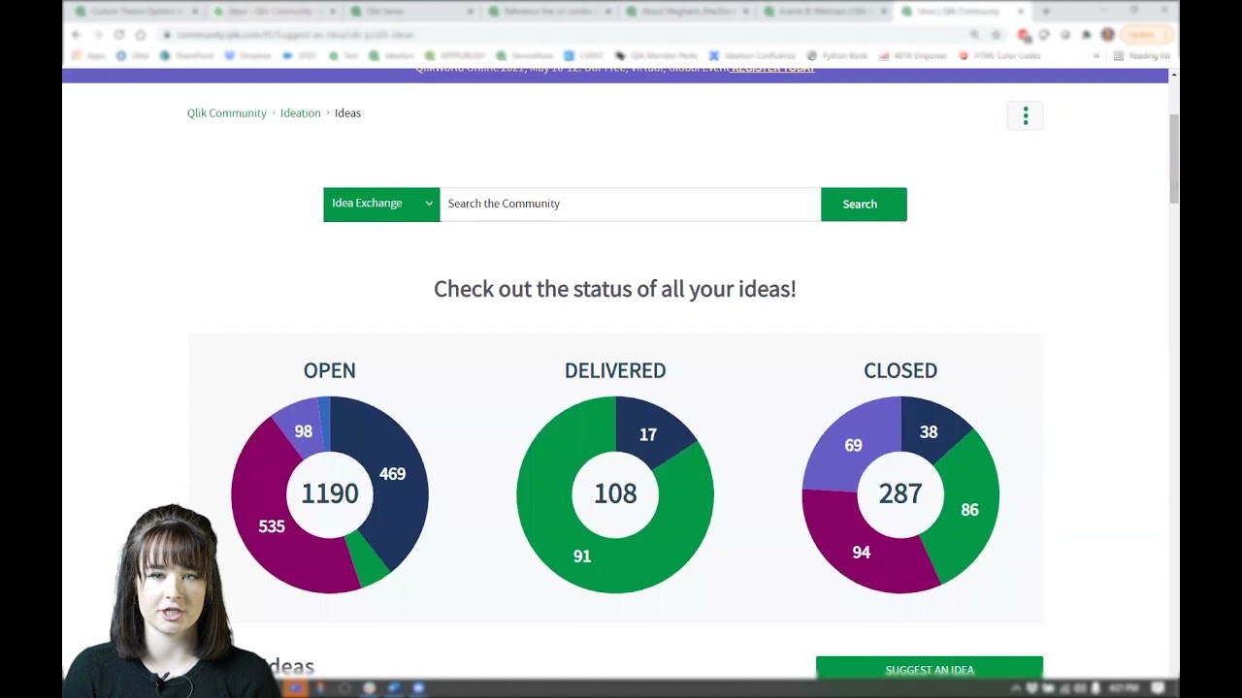Open the Python Book bookmark
The width and height of the screenshot is (1242, 698).
837,56
